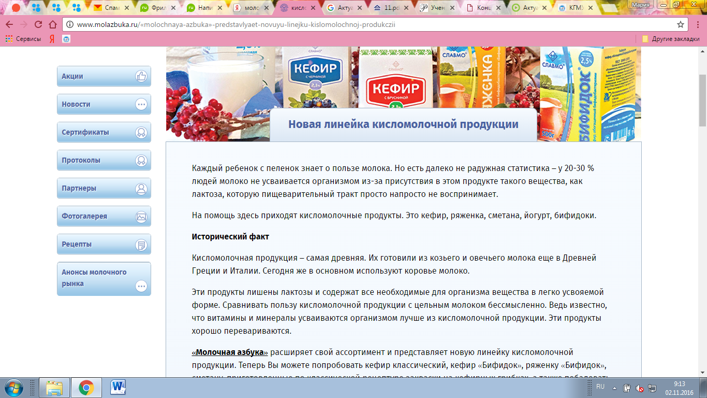Click the muted volume tray icon
Image resolution: width=707 pixels, height=398 pixels.
click(x=640, y=388)
